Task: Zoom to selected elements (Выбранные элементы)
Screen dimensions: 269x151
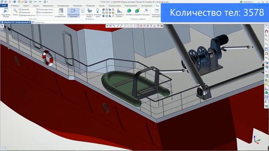Action: [27, 16]
